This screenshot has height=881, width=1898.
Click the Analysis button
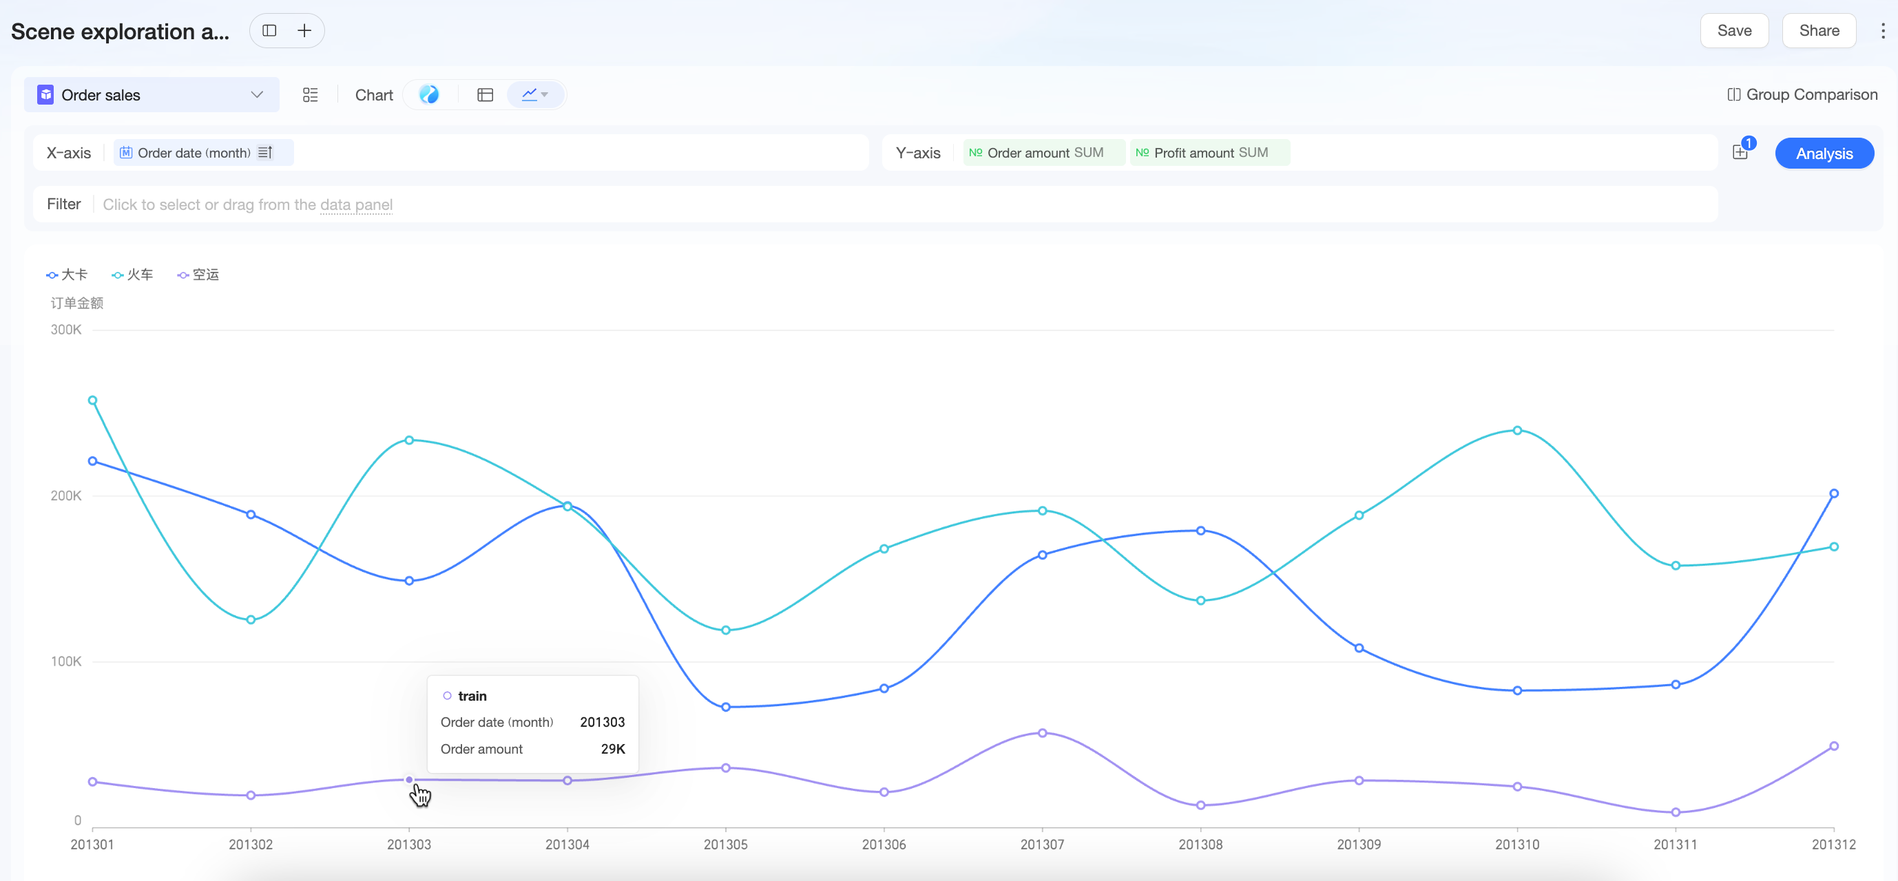point(1824,153)
